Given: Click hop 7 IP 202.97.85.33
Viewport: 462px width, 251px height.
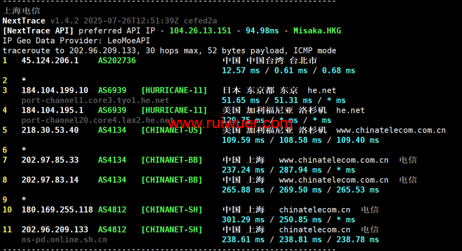Looking at the screenshot, I should (x=50, y=160).
